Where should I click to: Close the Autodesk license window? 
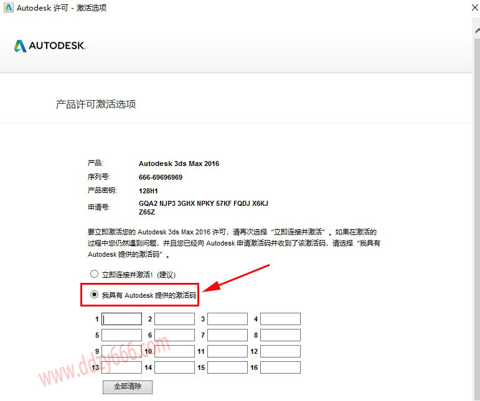click(x=475, y=7)
